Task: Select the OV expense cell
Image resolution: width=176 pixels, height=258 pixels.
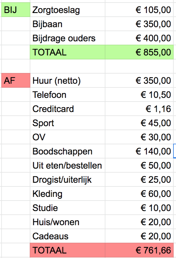Action: [x=39, y=137]
